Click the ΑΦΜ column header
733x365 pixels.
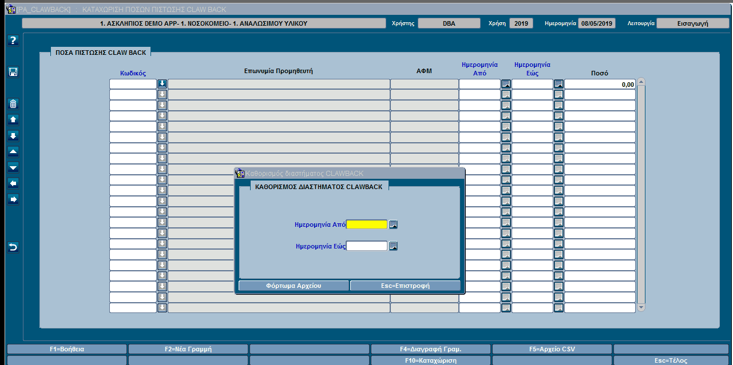pyautogui.click(x=424, y=71)
